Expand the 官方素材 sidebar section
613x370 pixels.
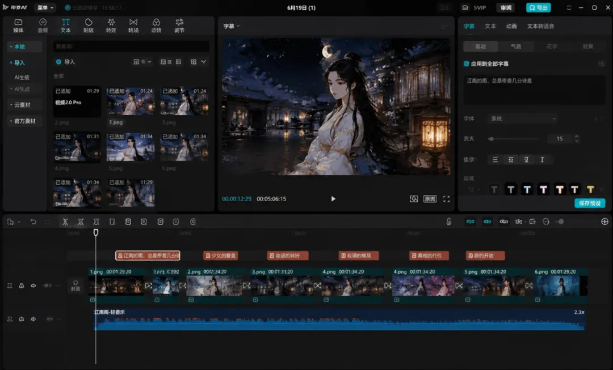click(24, 121)
